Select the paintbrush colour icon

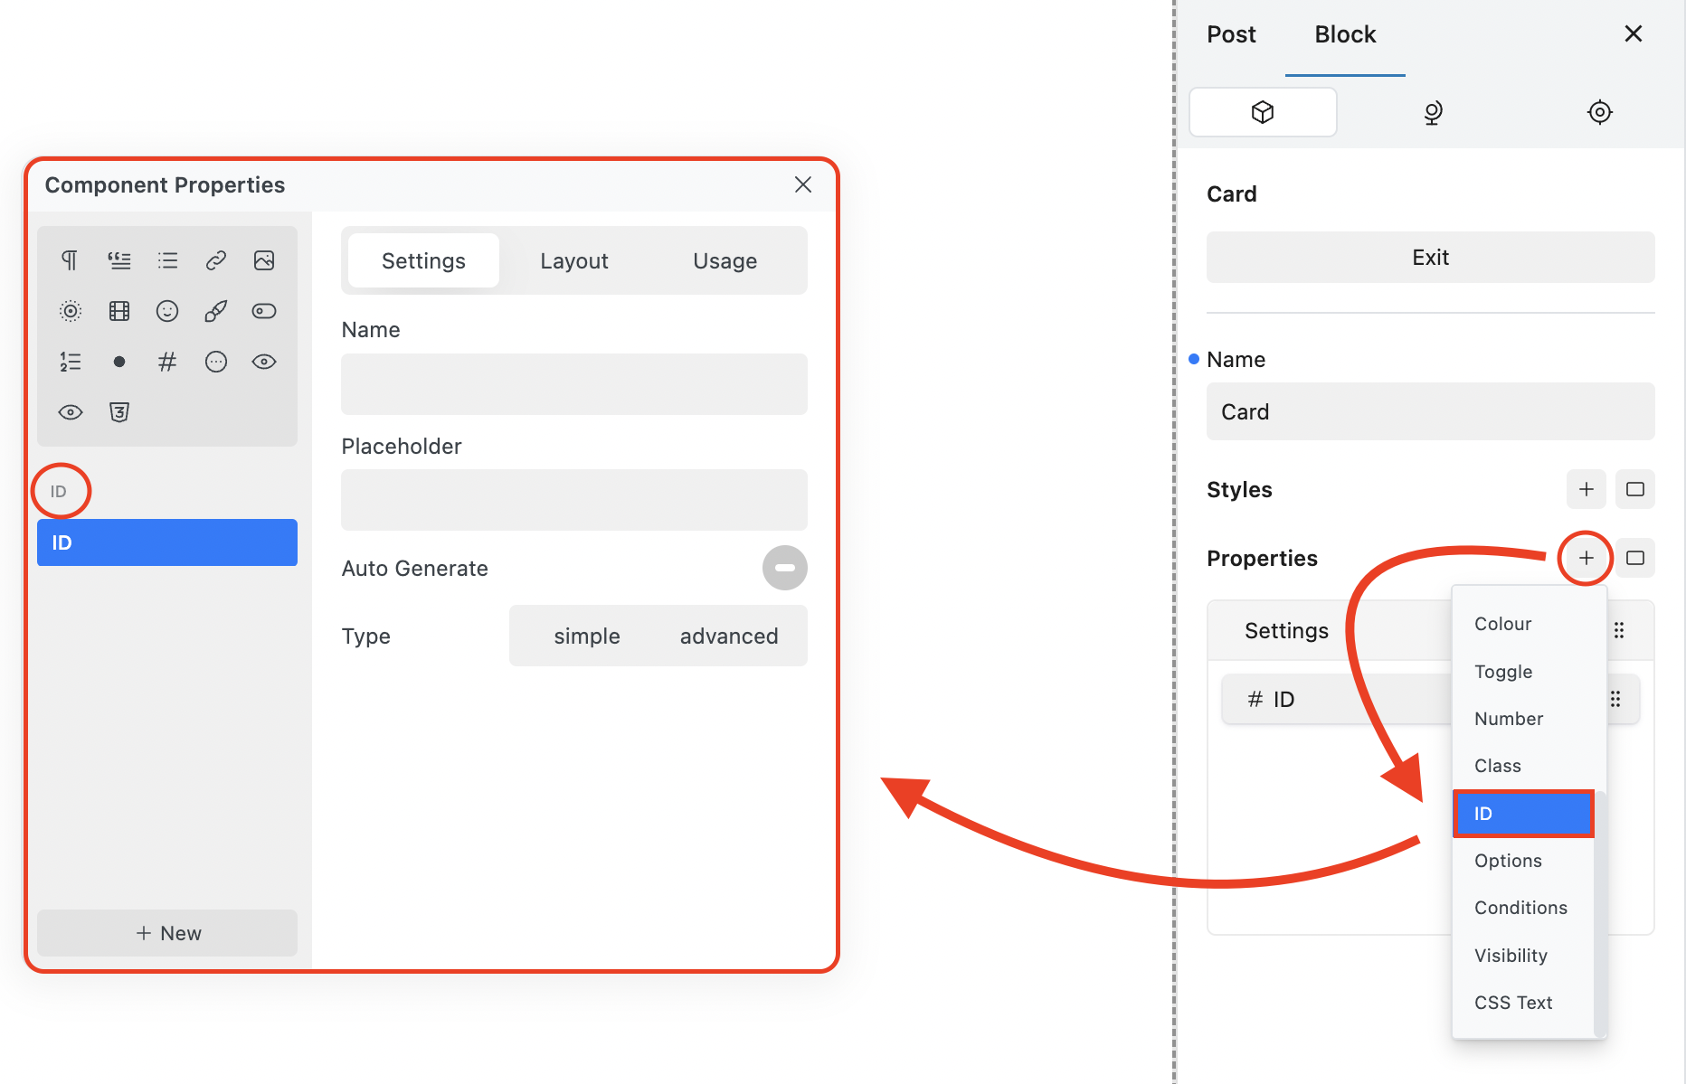(215, 311)
